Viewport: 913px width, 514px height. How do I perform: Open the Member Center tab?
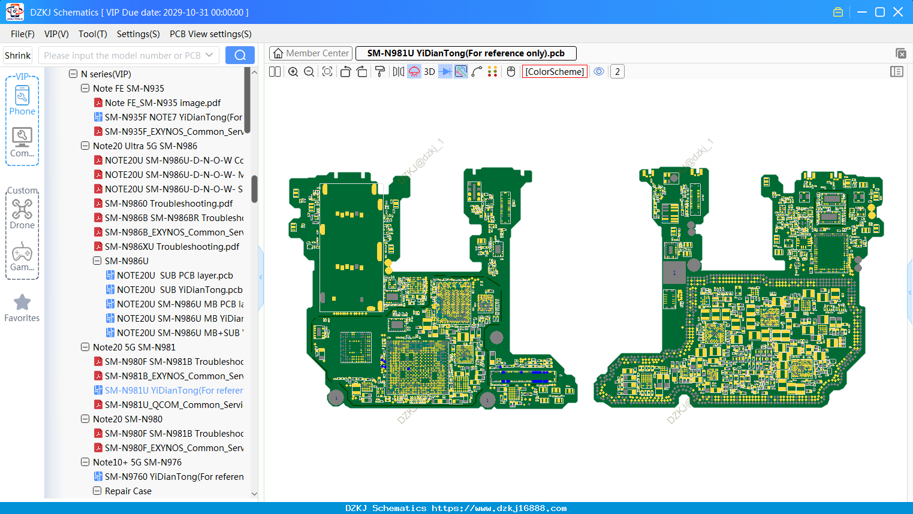coord(311,53)
